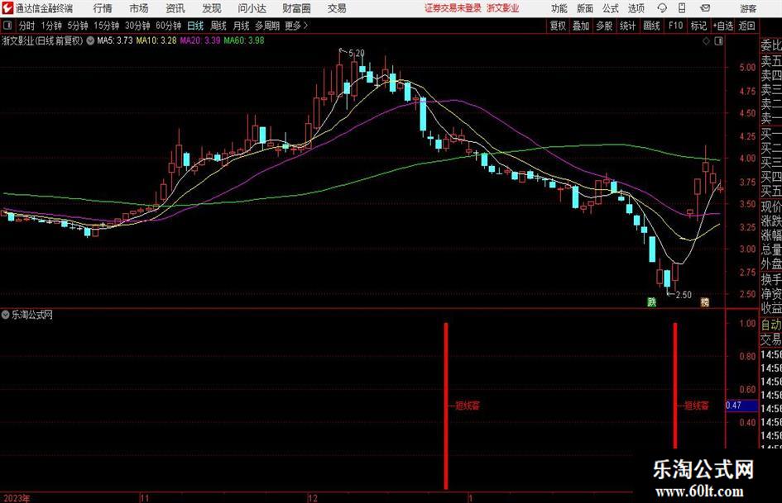Open the 市场 menu
The image size is (782, 503).
(x=139, y=8)
